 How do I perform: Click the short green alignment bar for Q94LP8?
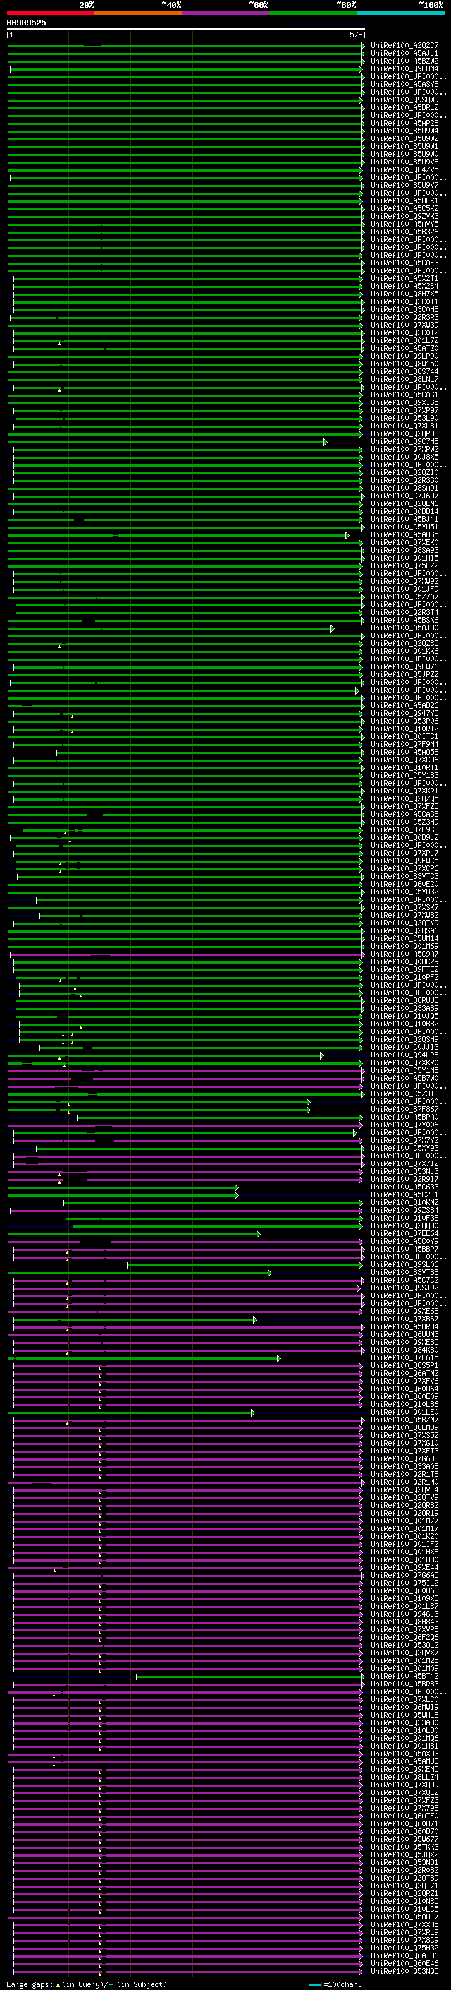(x=166, y=1055)
